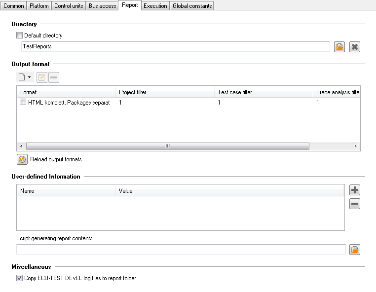The height and width of the screenshot is (292, 376).
Task: Click the right scroll arrow of format table
Action: [355, 146]
